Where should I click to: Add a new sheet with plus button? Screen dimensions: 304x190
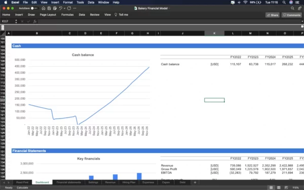click(x=195, y=182)
